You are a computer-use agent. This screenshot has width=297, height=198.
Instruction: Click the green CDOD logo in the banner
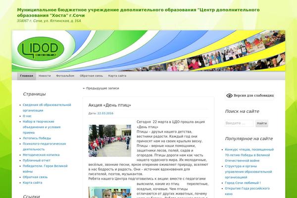coord(41,49)
